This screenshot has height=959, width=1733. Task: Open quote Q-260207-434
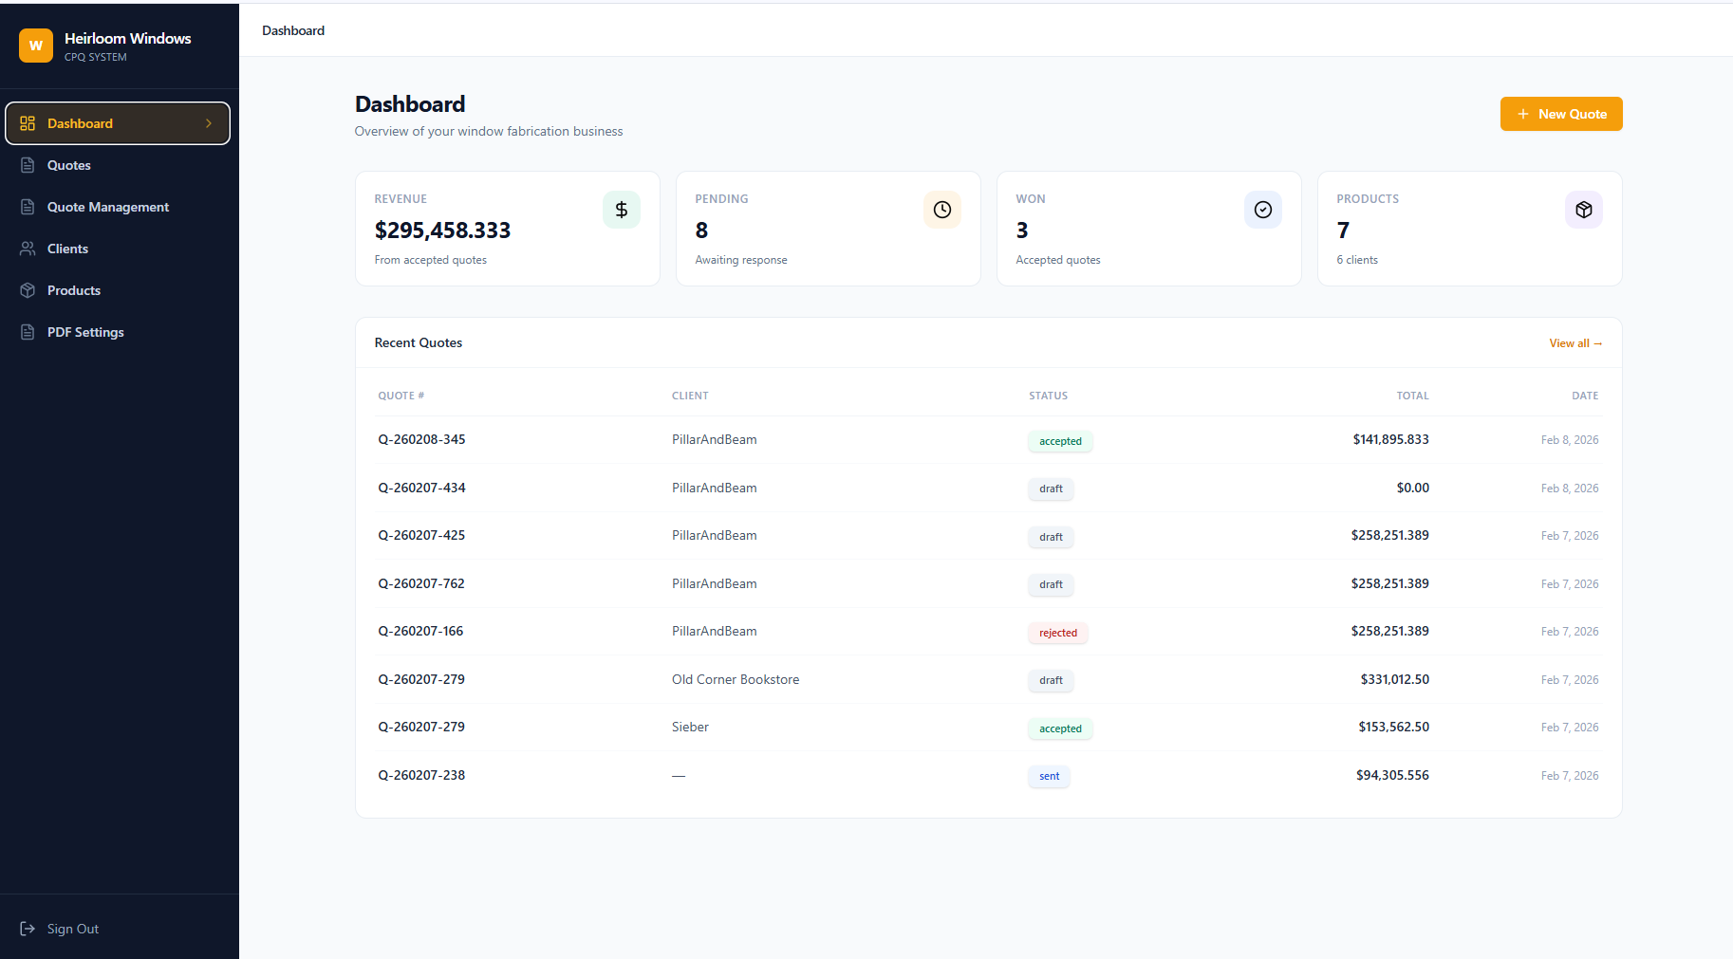[x=421, y=488]
